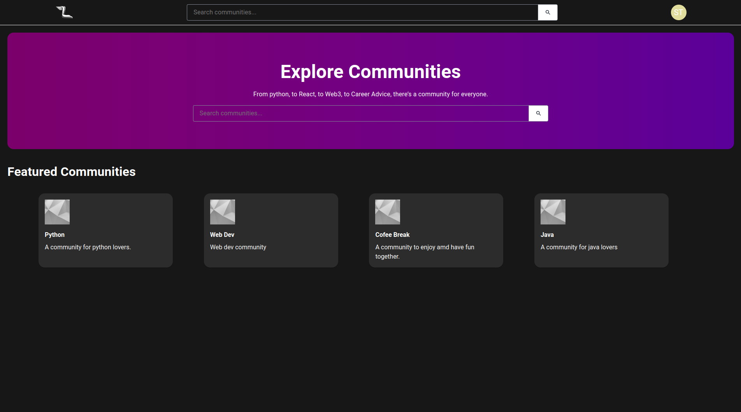Click the Explore Communities heading
Screen dimensions: 741x412
[370, 71]
